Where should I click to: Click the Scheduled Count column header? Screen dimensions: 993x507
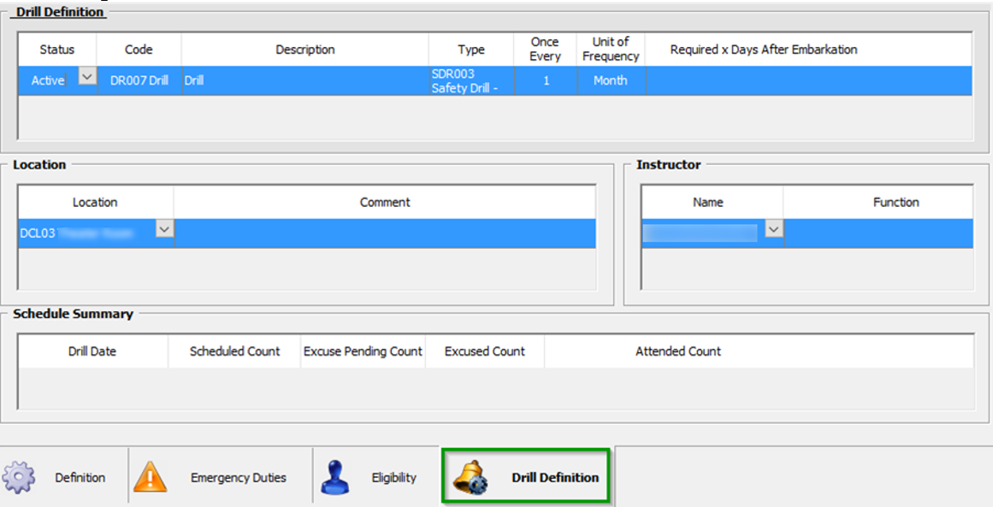[x=234, y=351]
